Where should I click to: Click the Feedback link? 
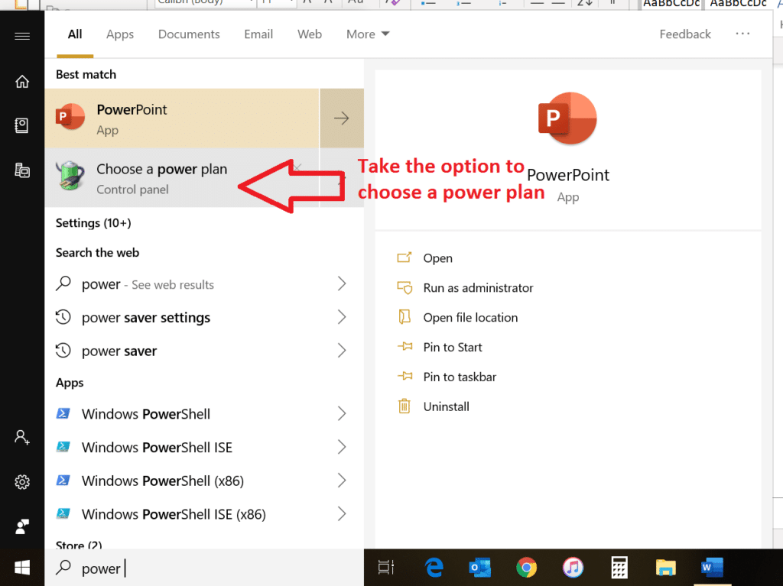[x=685, y=34]
